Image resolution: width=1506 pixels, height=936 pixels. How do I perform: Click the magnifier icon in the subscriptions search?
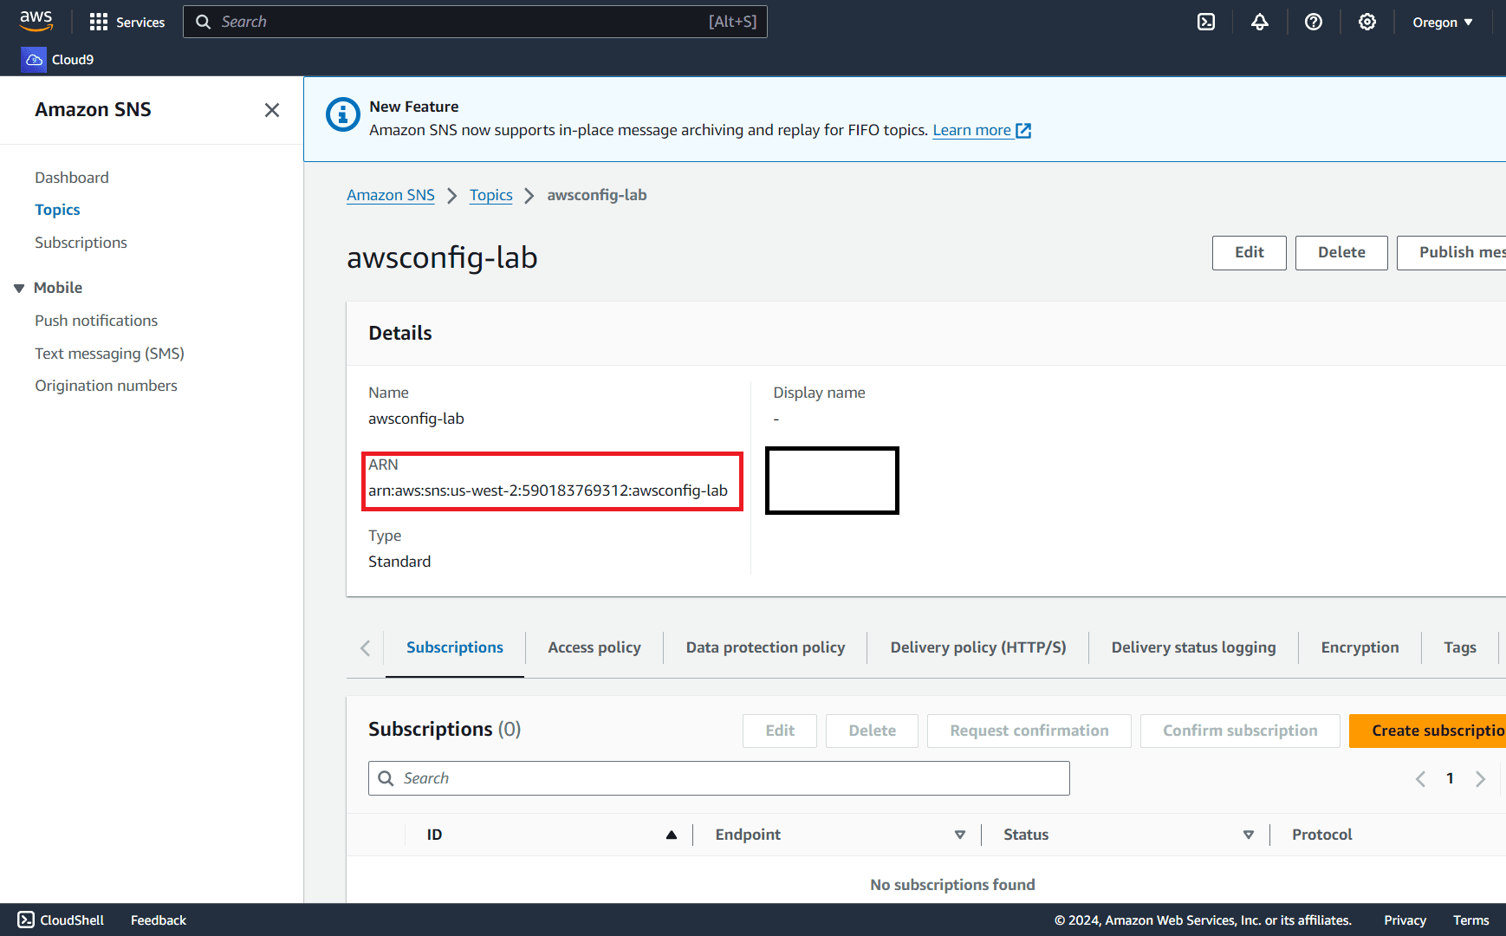386,778
